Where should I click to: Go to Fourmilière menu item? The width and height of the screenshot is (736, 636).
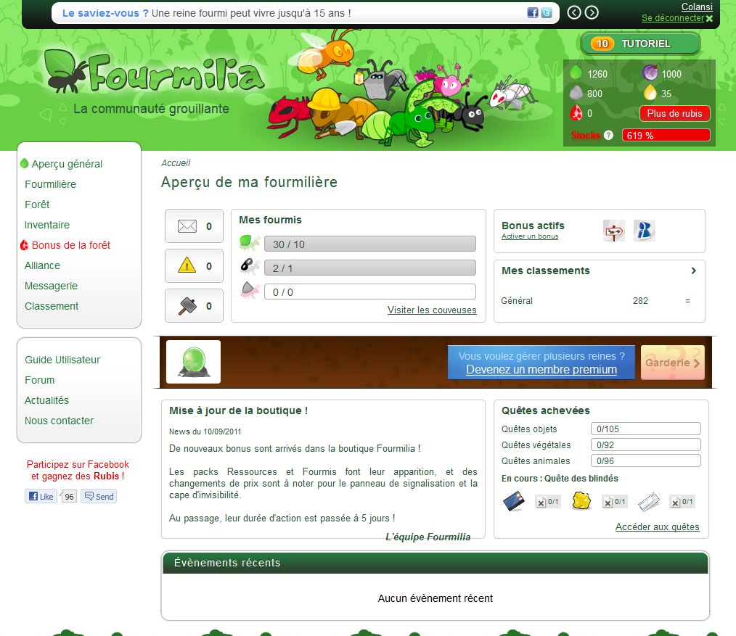pyautogui.click(x=50, y=184)
